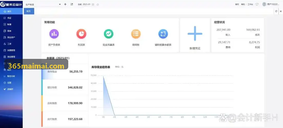283x128 pixels.
Task: Open the 资产负债表 purple chart icon
Action: (x=54, y=34)
